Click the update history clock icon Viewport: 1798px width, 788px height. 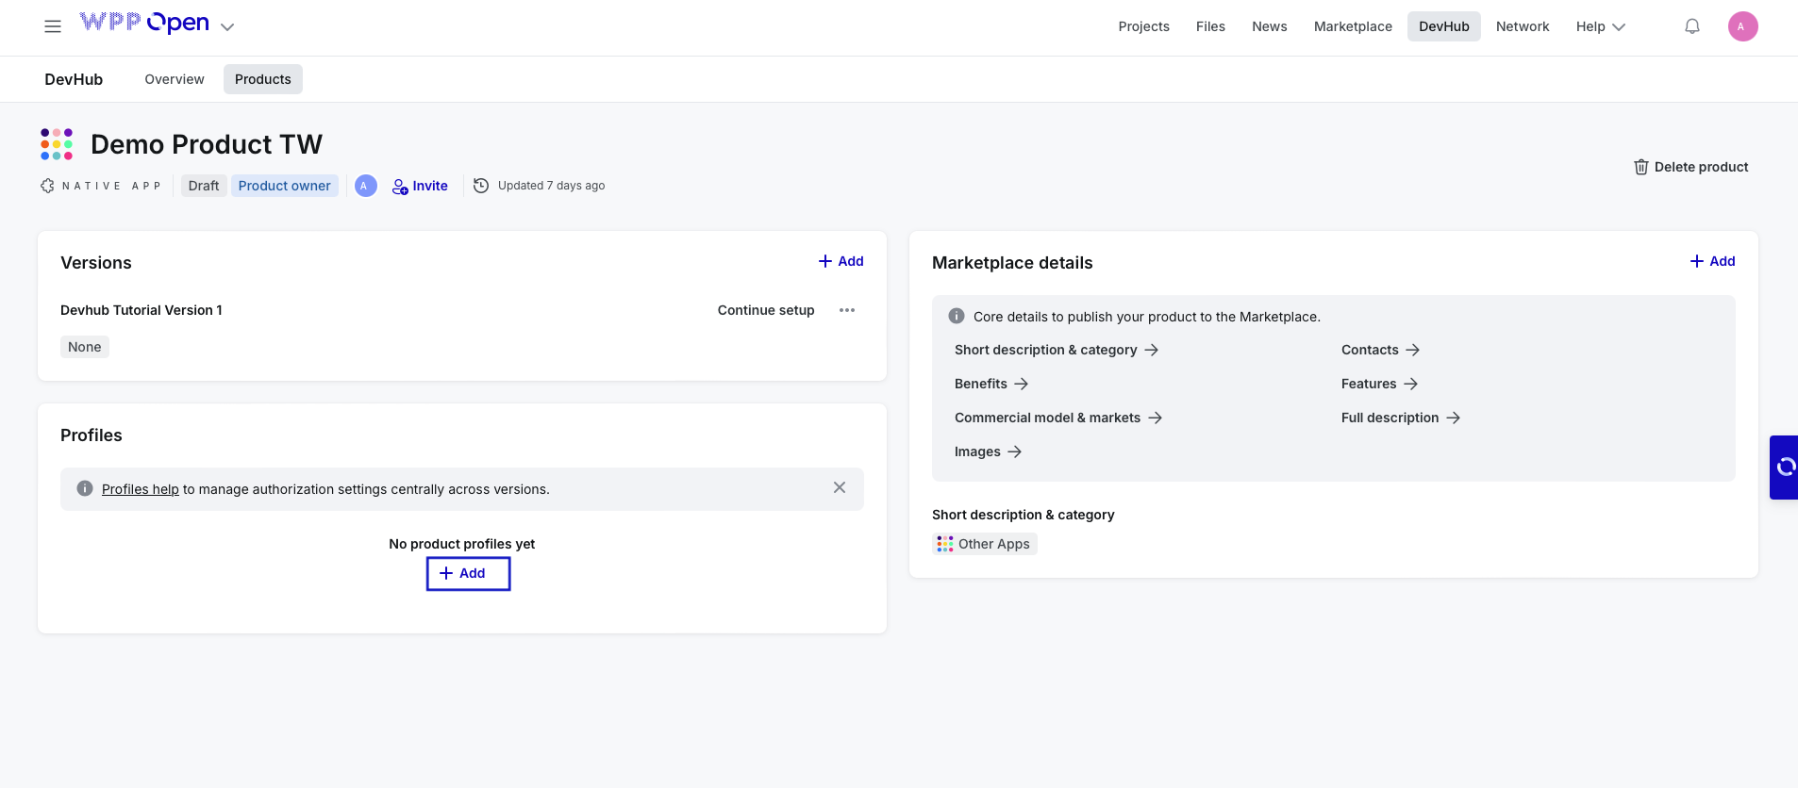click(x=481, y=186)
